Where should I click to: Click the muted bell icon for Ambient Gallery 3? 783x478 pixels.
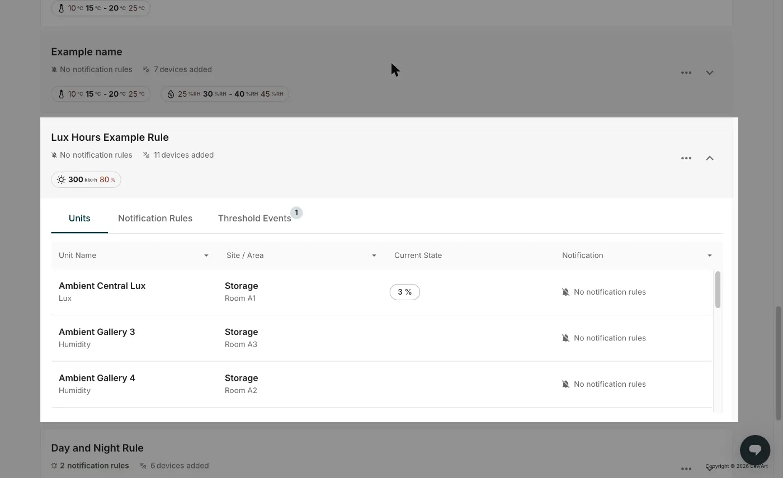[565, 338]
